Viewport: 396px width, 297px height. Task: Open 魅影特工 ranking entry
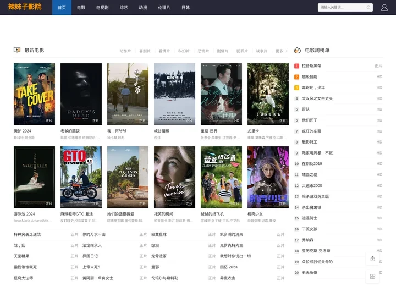[x=309, y=142]
